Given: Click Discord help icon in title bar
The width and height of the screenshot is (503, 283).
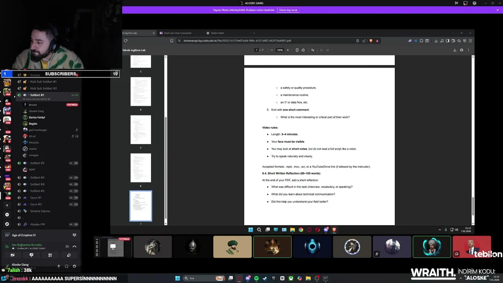Looking at the screenshot, I should point(474,3).
